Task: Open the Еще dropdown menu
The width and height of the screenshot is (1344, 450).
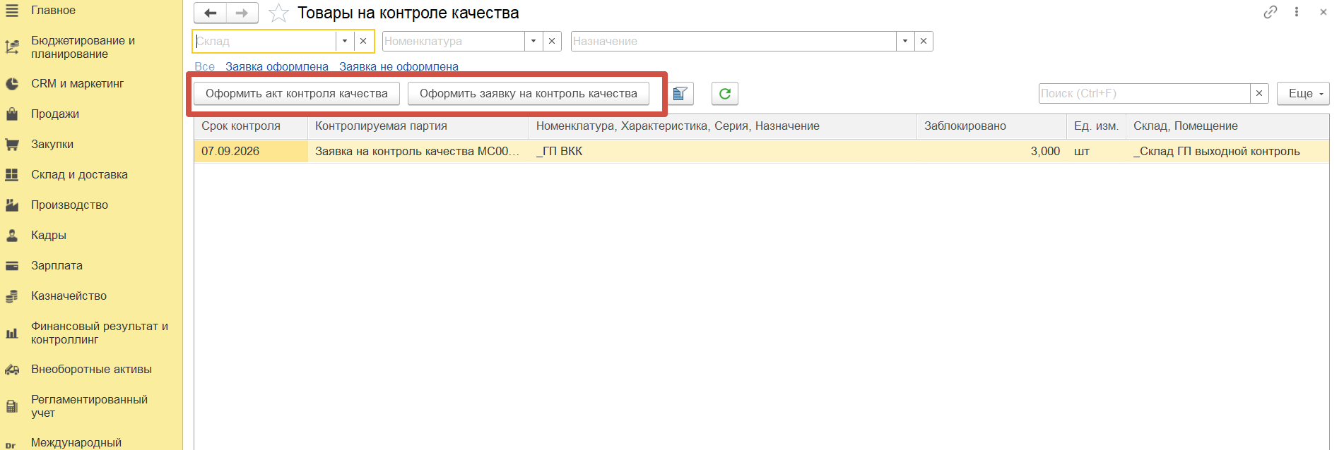Action: tap(1303, 94)
